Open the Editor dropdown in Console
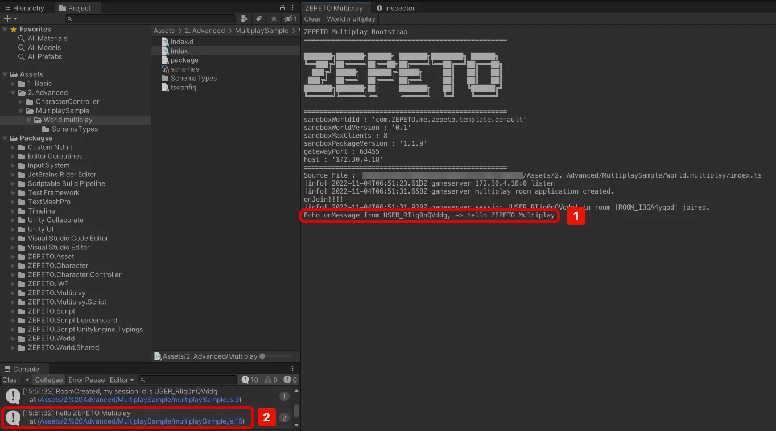This screenshot has width=776, height=431. click(x=122, y=380)
